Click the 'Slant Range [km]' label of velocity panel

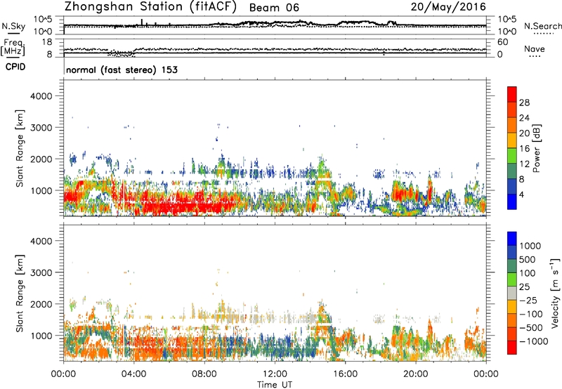pyautogui.click(x=20, y=294)
